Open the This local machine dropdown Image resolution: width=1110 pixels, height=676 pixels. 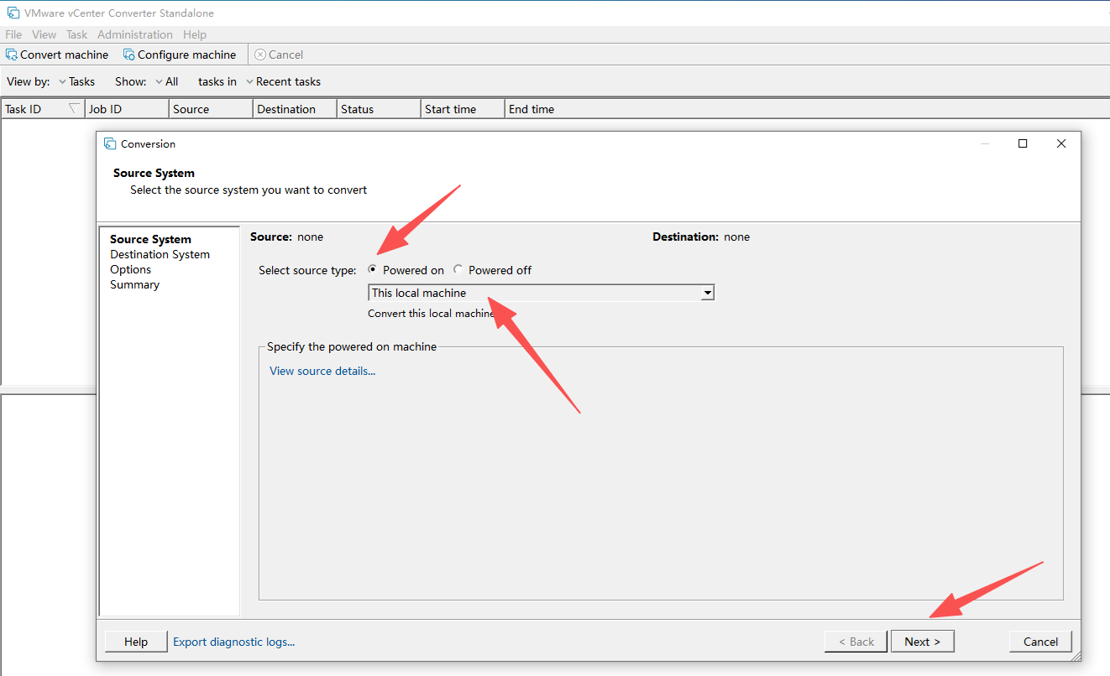point(708,293)
